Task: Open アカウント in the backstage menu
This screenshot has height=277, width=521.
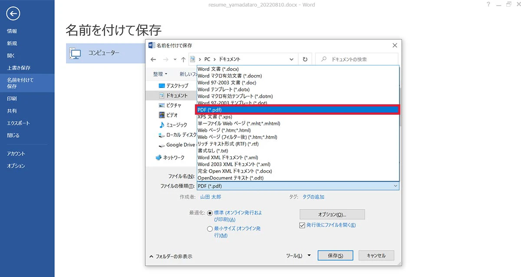Action: click(16, 154)
